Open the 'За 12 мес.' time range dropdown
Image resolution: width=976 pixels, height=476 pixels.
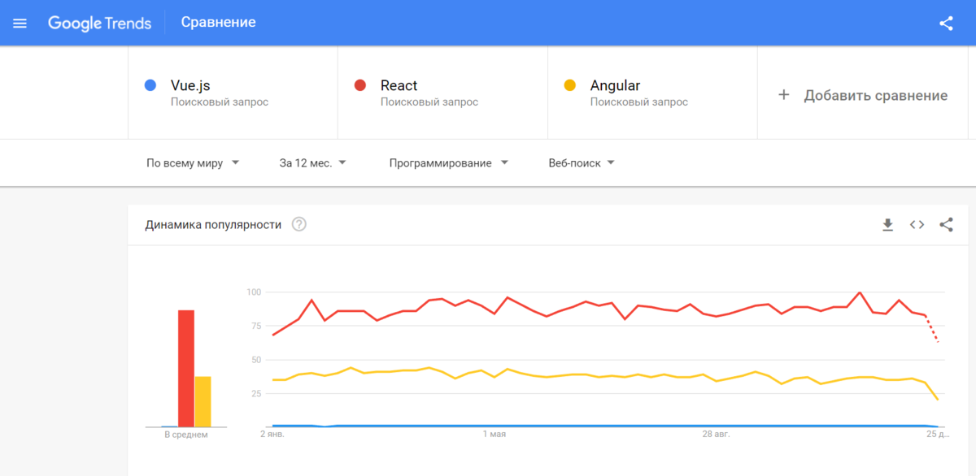(313, 163)
